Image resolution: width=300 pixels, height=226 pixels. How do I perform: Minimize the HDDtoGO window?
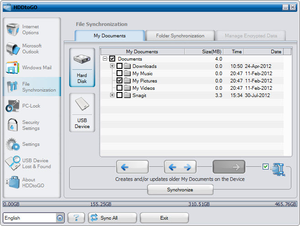pos(285,7)
